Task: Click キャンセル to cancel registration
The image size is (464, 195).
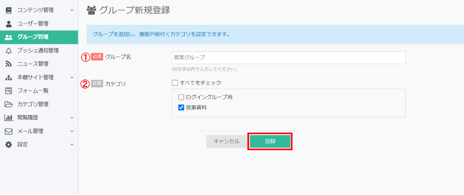Action: [226, 141]
